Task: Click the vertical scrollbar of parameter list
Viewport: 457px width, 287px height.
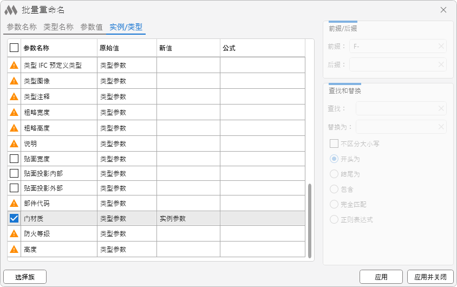Action: pyautogui.click(x=310, y=221)
